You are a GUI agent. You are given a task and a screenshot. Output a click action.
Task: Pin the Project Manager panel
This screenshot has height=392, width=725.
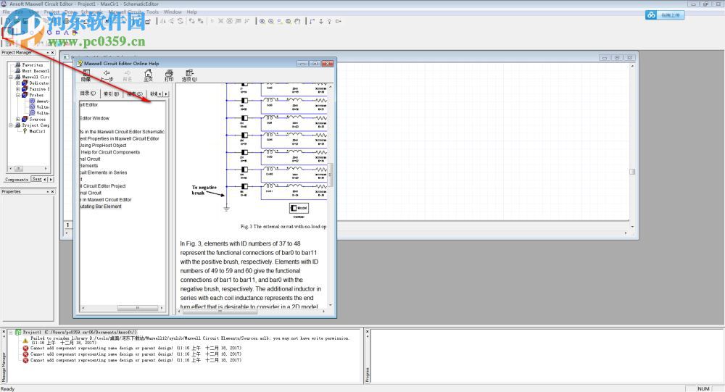[48, 53]
